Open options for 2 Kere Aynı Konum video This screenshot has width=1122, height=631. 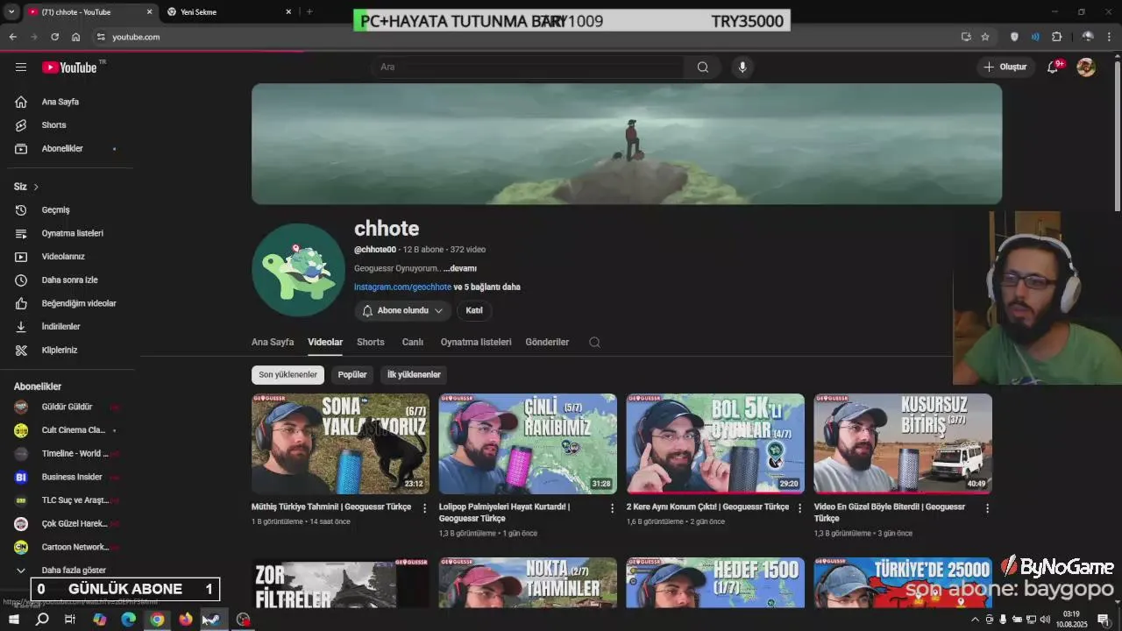click(x=799, y=508)
